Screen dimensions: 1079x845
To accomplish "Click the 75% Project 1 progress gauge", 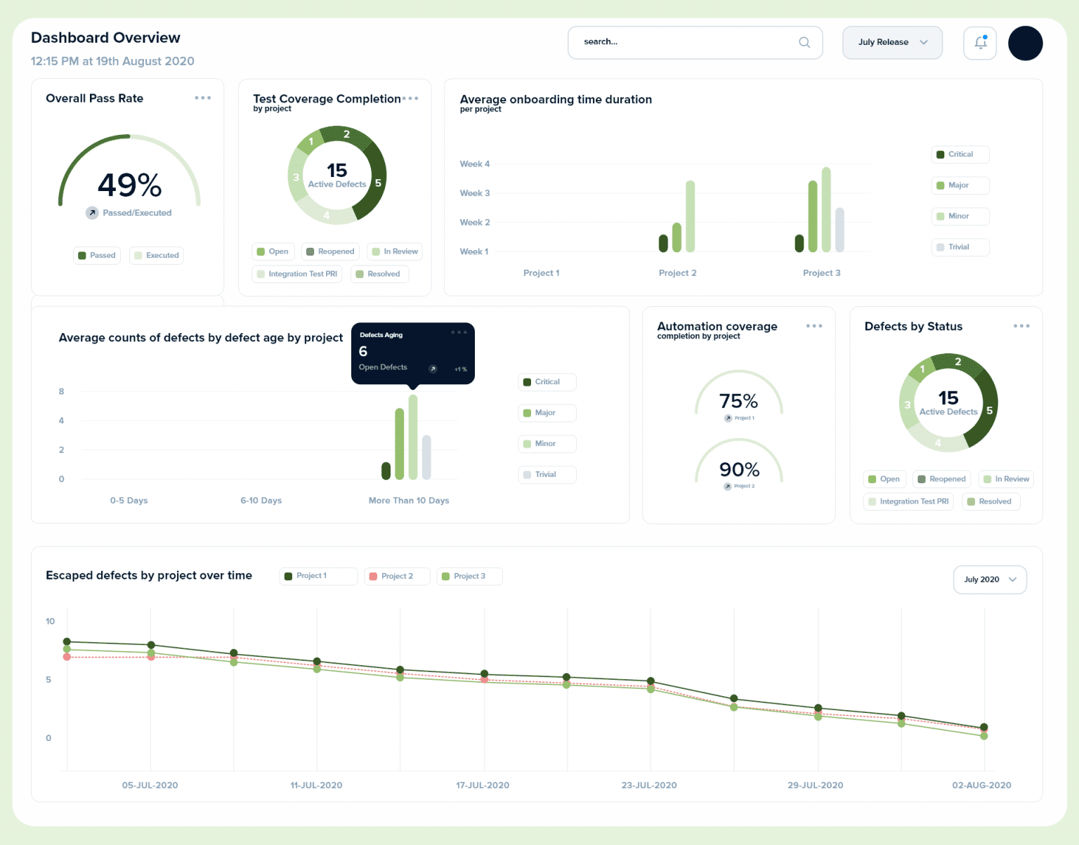I will [x=738, y=401].
